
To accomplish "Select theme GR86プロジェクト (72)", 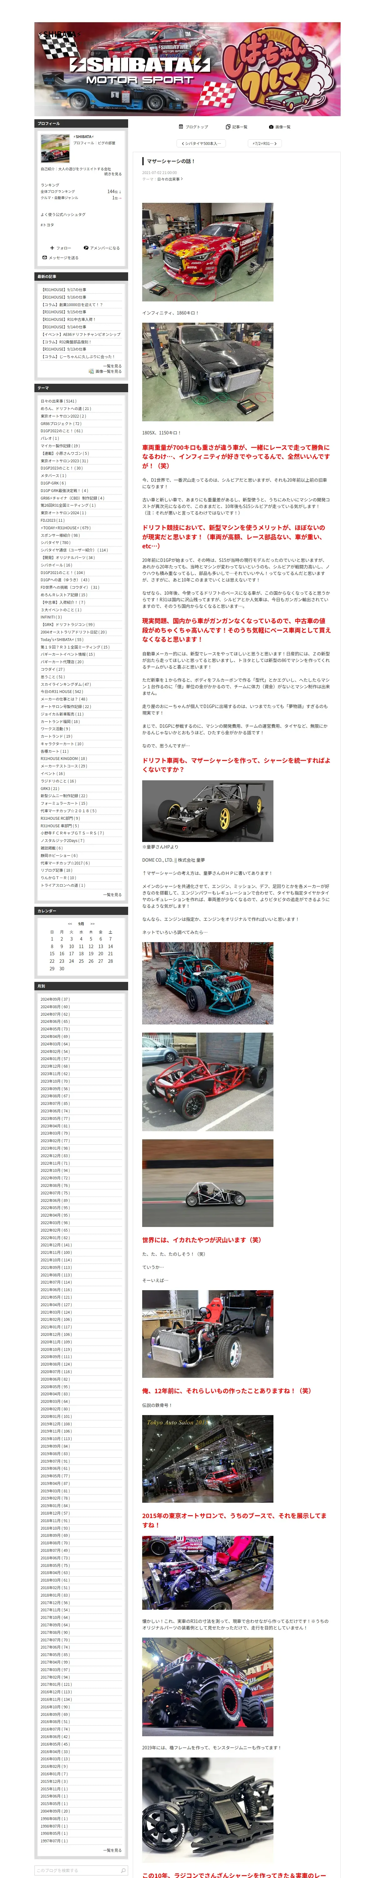I will pyautogui.click(x=61, y=423).
